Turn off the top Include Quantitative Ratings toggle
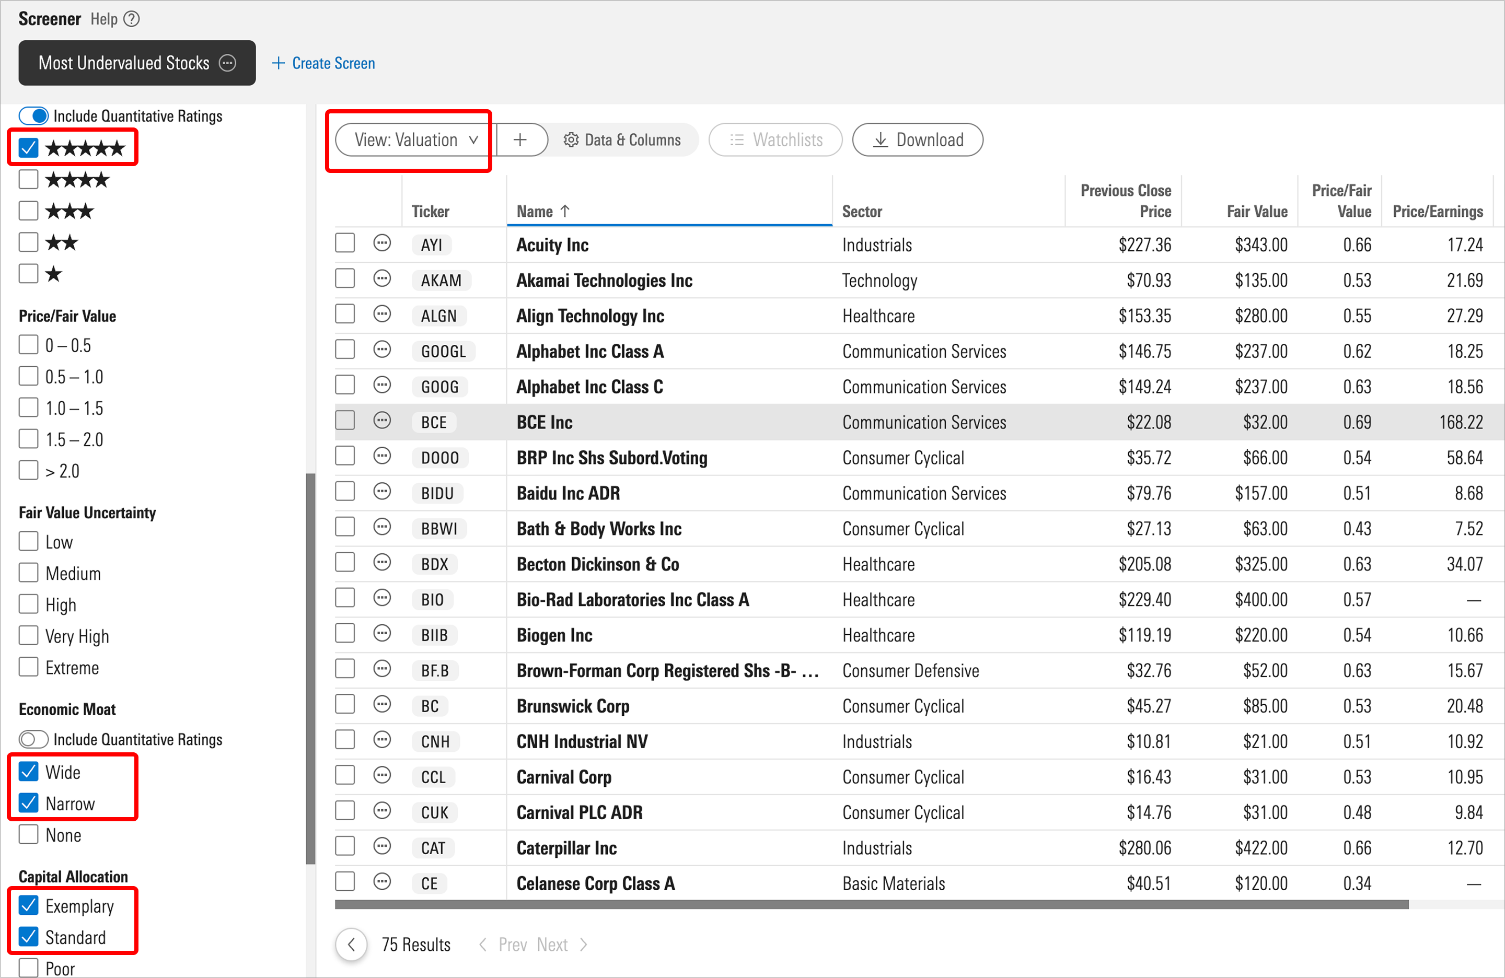This screenshot has height=978, width=1505. (33, 115)
